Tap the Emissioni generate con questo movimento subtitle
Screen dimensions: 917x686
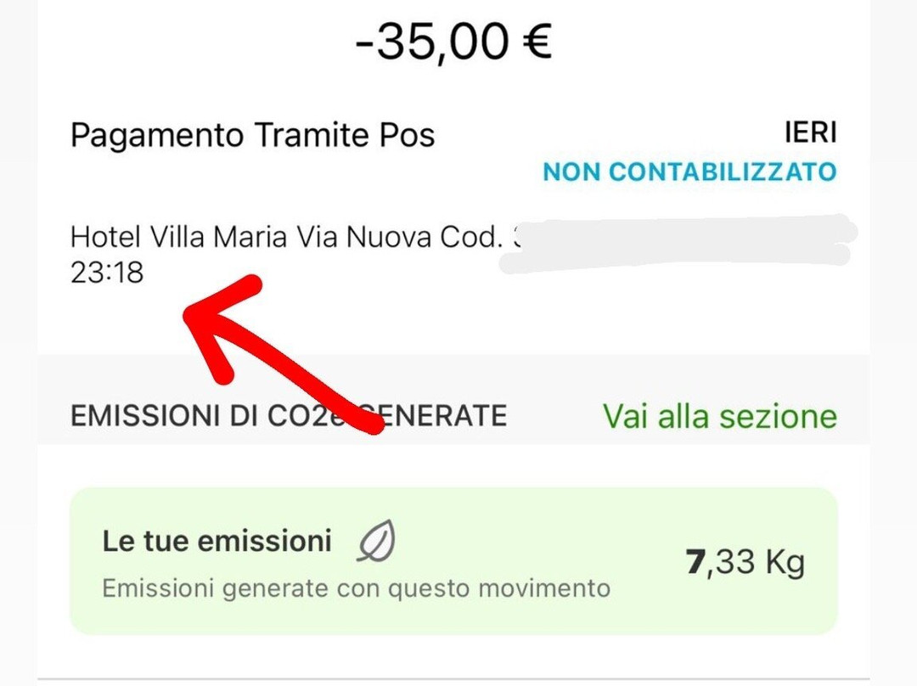pyautogui.click(x=356, y=588)
